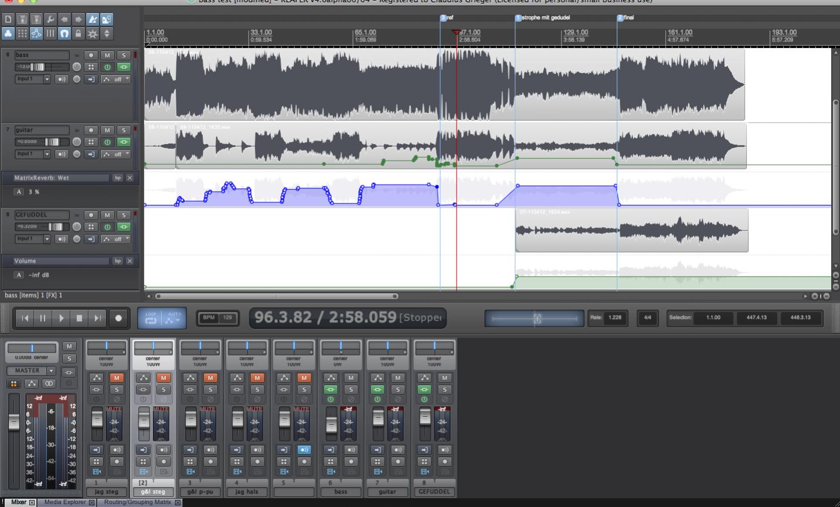Viewport: 840px width, 507px height.
Task: Unmute the jag steg mixer channel
Action: point(116,378)
